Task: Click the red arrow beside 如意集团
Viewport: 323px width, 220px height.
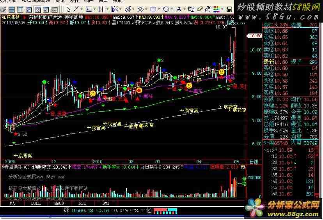Action: pos(25,17)
